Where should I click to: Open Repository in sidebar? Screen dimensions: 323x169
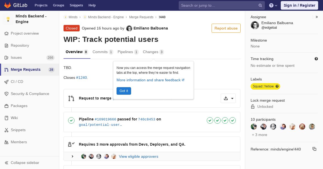point(30,45)
